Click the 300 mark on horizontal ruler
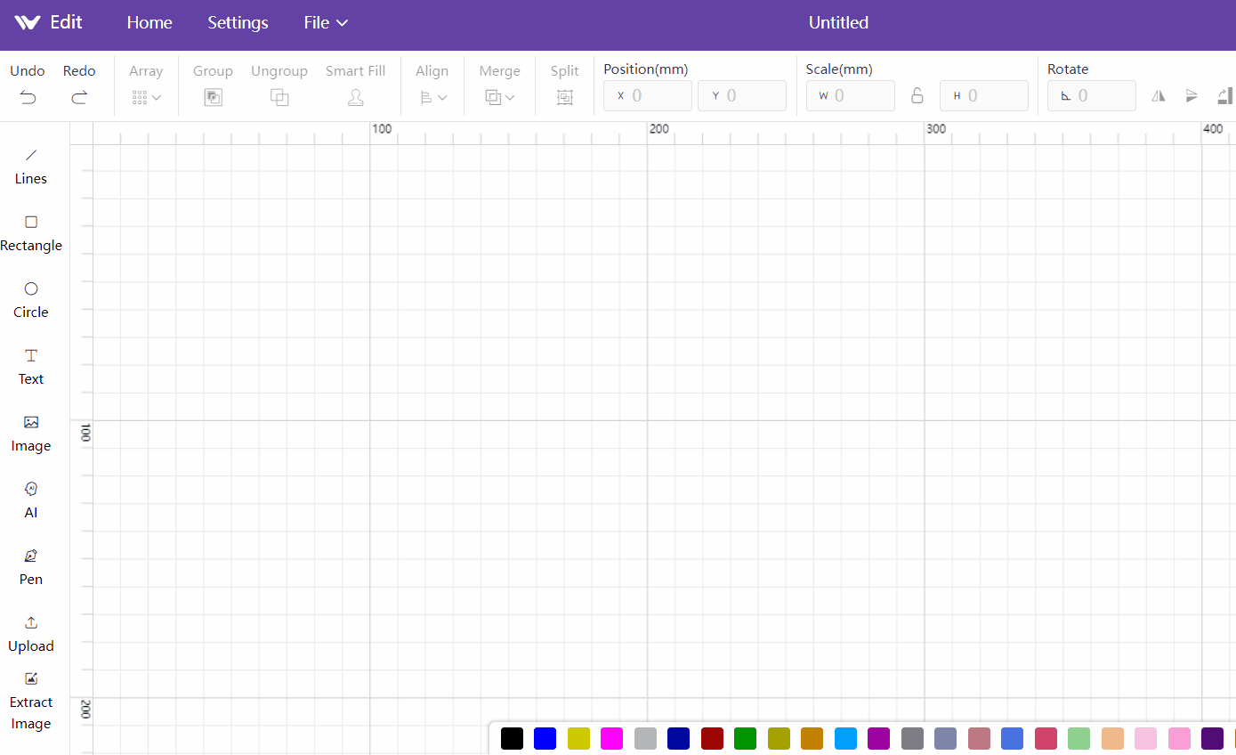 click(936, 129)
